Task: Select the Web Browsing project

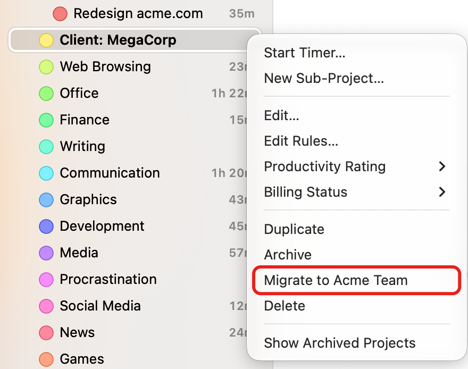Action: 129,66
